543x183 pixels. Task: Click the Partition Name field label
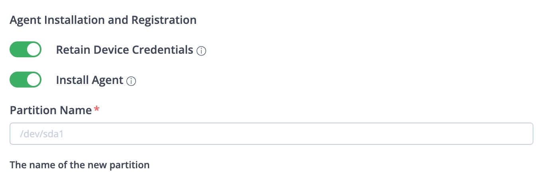tap(51, 110)
